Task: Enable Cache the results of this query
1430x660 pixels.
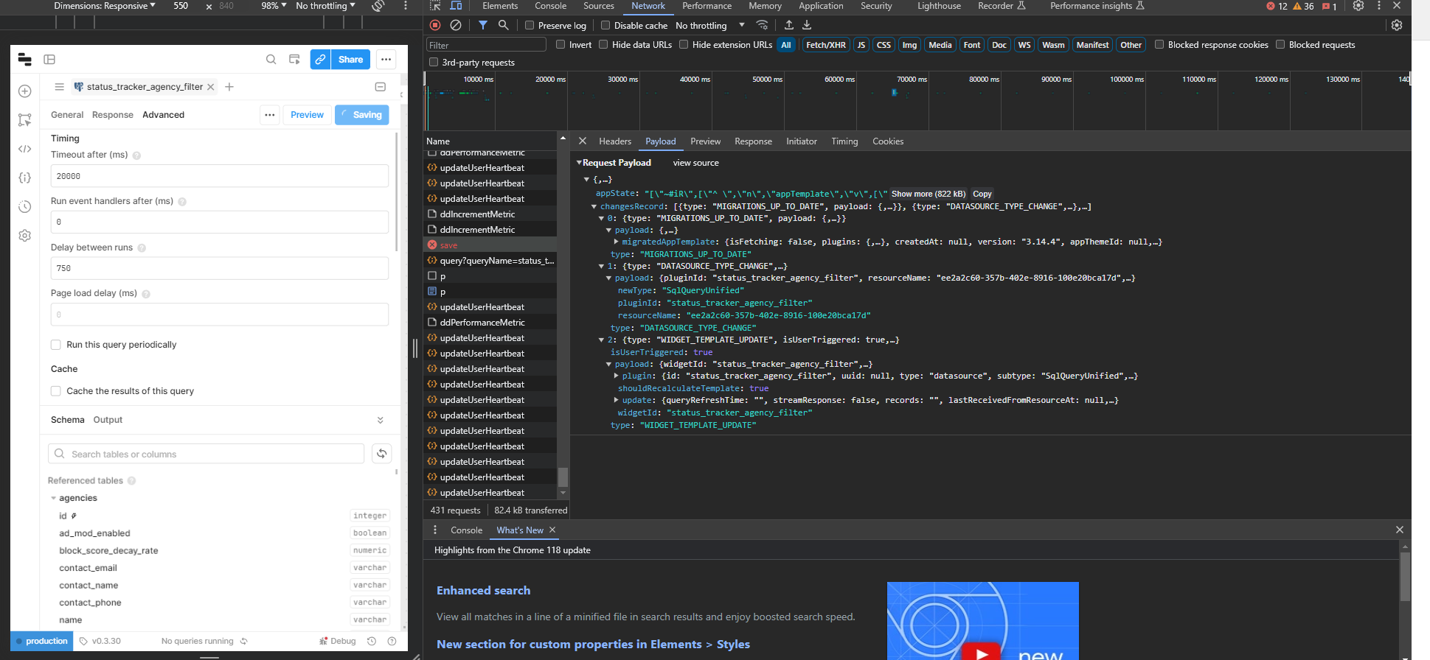Action: click(55, 391)
